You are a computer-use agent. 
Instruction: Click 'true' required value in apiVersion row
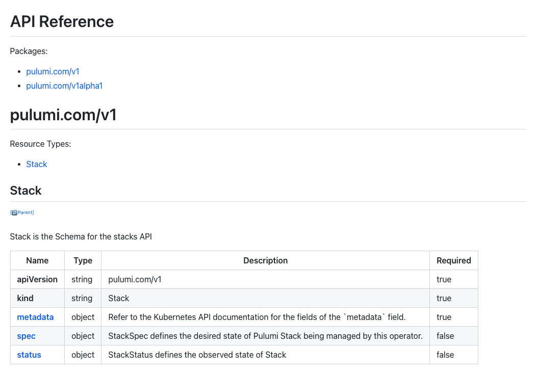coord(444,279)
